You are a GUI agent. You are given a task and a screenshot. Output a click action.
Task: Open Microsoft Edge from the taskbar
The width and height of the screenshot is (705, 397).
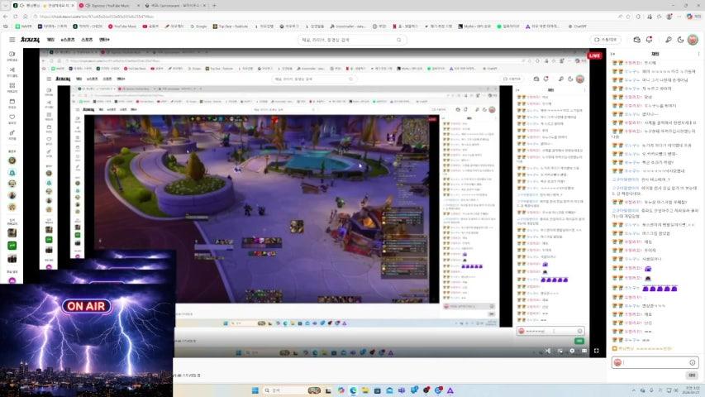tap(353, 390)
